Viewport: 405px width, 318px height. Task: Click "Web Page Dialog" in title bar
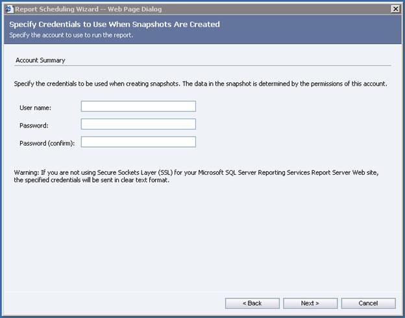pos(134,9)
